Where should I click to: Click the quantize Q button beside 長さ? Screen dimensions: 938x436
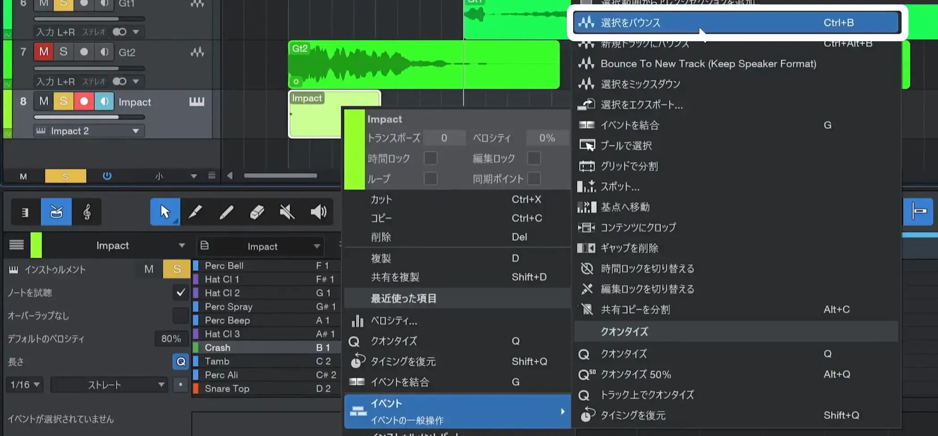click(x=180, y=361)
